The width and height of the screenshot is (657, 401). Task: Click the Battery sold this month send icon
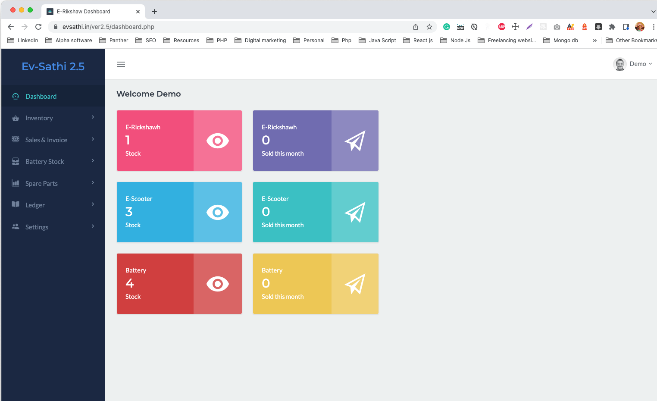pyautogui.click(x=354, y=284)
